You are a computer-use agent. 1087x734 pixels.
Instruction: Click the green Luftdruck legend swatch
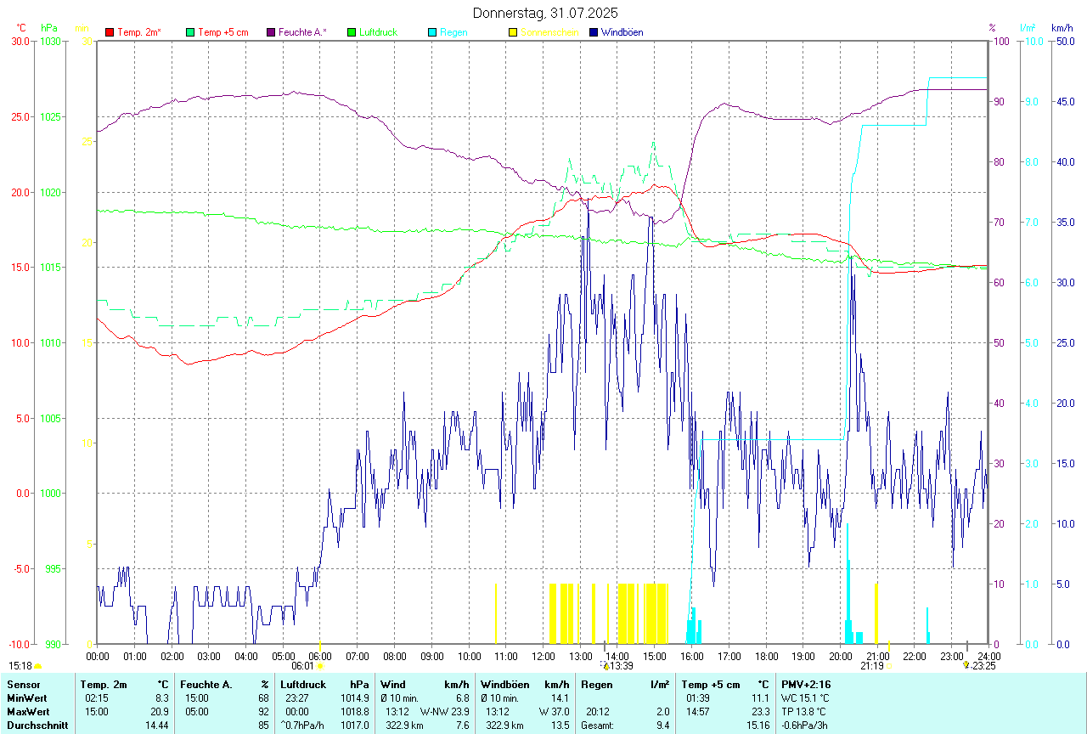click(352, 32)
